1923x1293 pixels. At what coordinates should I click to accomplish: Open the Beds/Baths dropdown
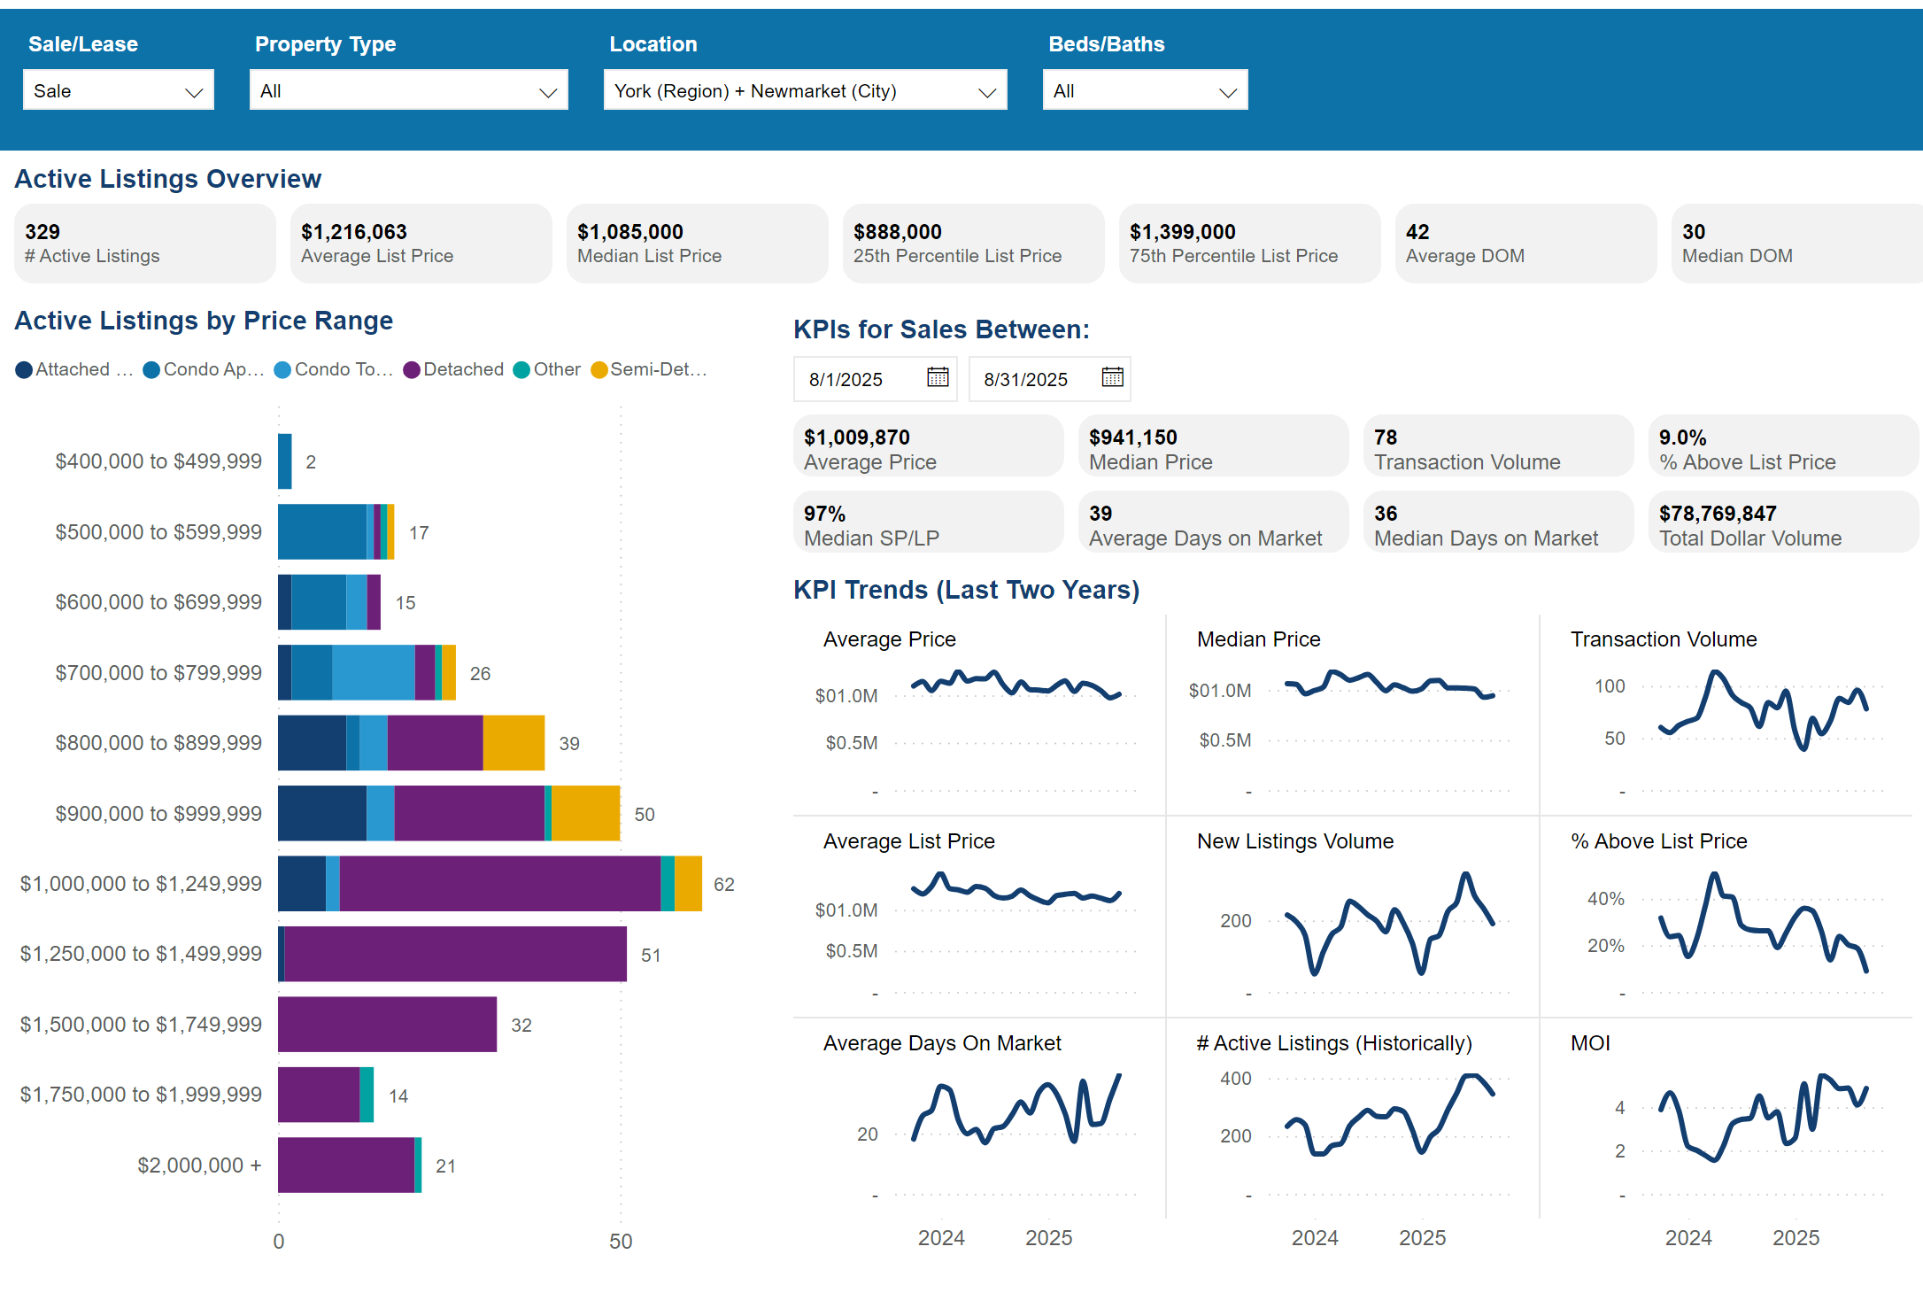point(1145,91)
